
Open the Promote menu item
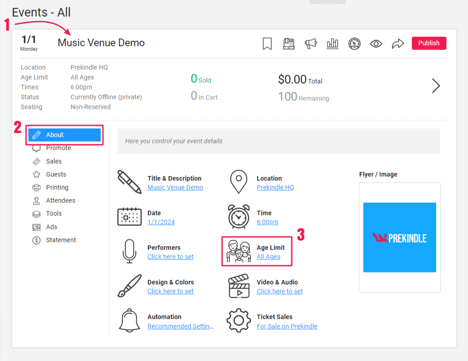coord(58,148)
